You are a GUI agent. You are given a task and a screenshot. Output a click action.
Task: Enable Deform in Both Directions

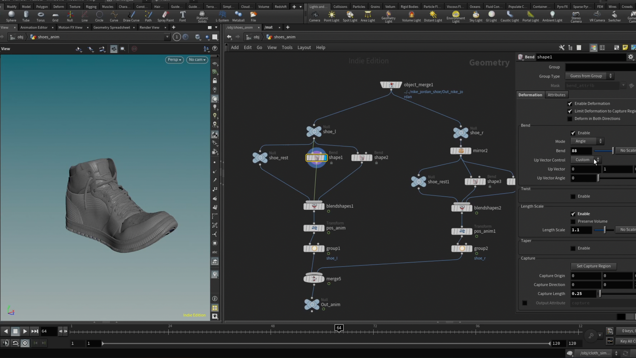(570, 119)
